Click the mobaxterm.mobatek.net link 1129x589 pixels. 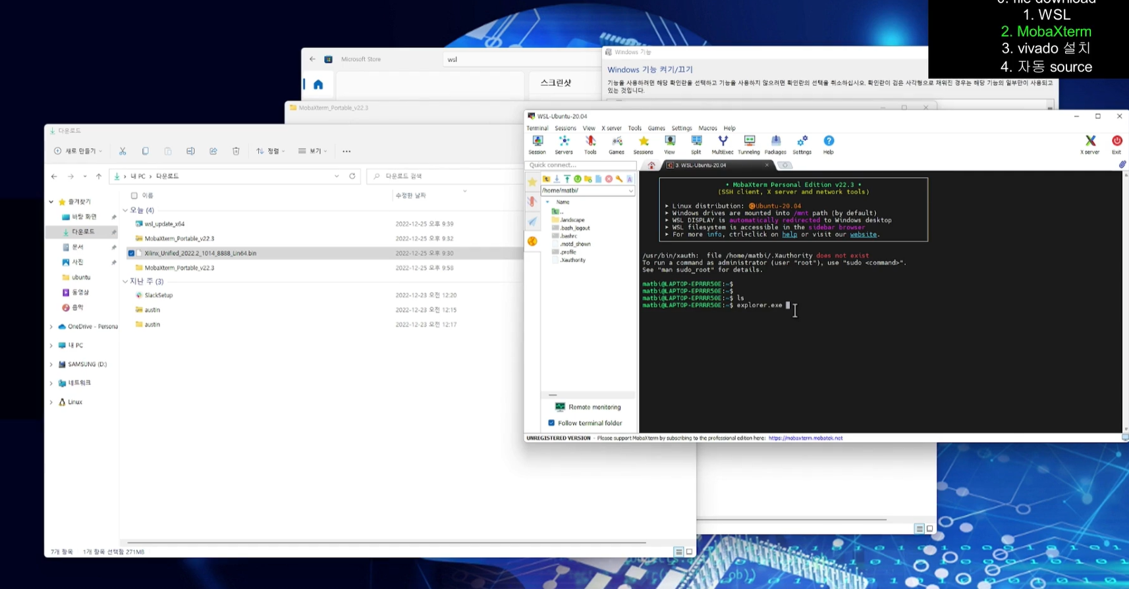tap(806, 438)
